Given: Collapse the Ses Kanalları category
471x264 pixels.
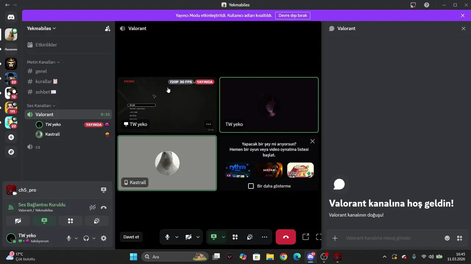Looking at the screenshot, I should [x=41, y=106].
